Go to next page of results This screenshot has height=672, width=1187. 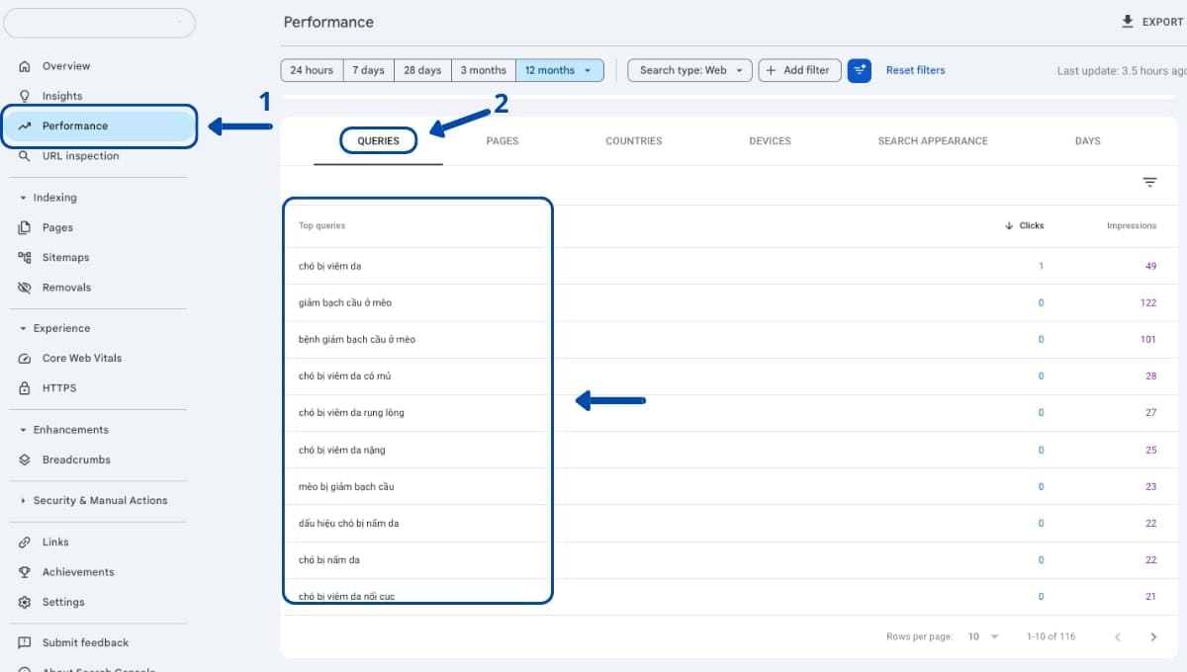click(1153, 637)
